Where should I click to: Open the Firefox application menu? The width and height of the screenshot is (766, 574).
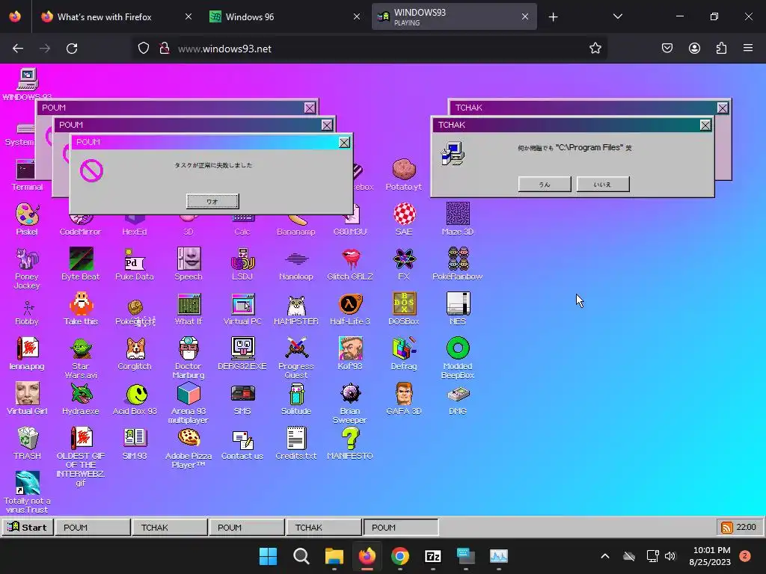pos(748,48)
